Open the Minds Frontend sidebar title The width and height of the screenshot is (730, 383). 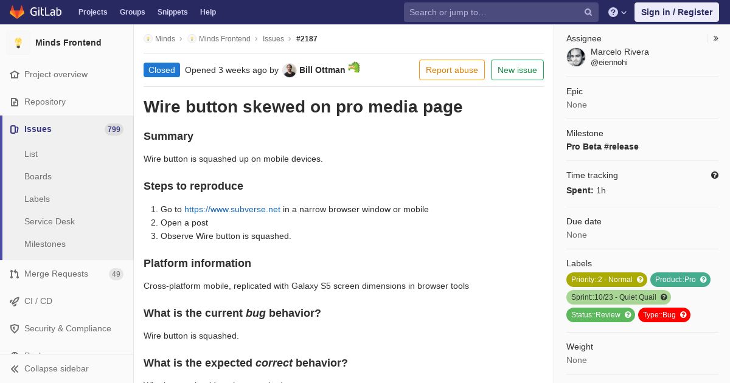[68, 43]
